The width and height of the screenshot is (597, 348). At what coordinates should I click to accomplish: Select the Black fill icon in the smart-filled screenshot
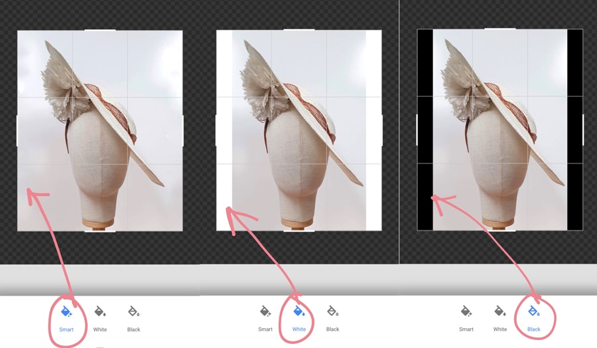[x=133, y=311]
